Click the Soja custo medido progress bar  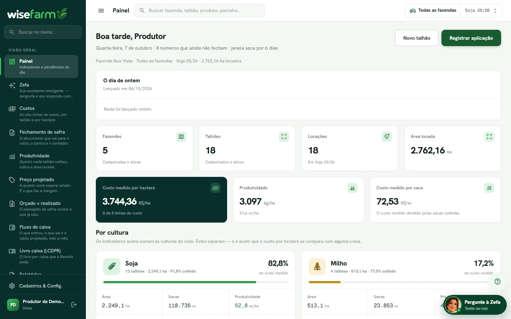point(196,282)
